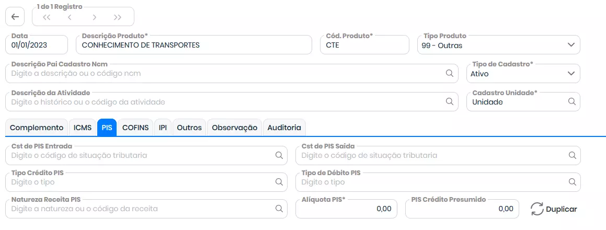The width and height of the screenshot is (606, 230).
Task: Click search icon in Descrição Pai Cadastro Ncm
Action: pyautogui.click(x=450, y=74)
